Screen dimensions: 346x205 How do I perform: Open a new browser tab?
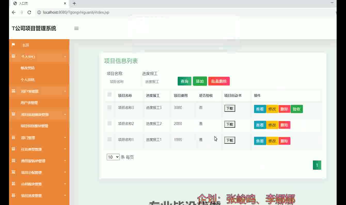(74, 3)
